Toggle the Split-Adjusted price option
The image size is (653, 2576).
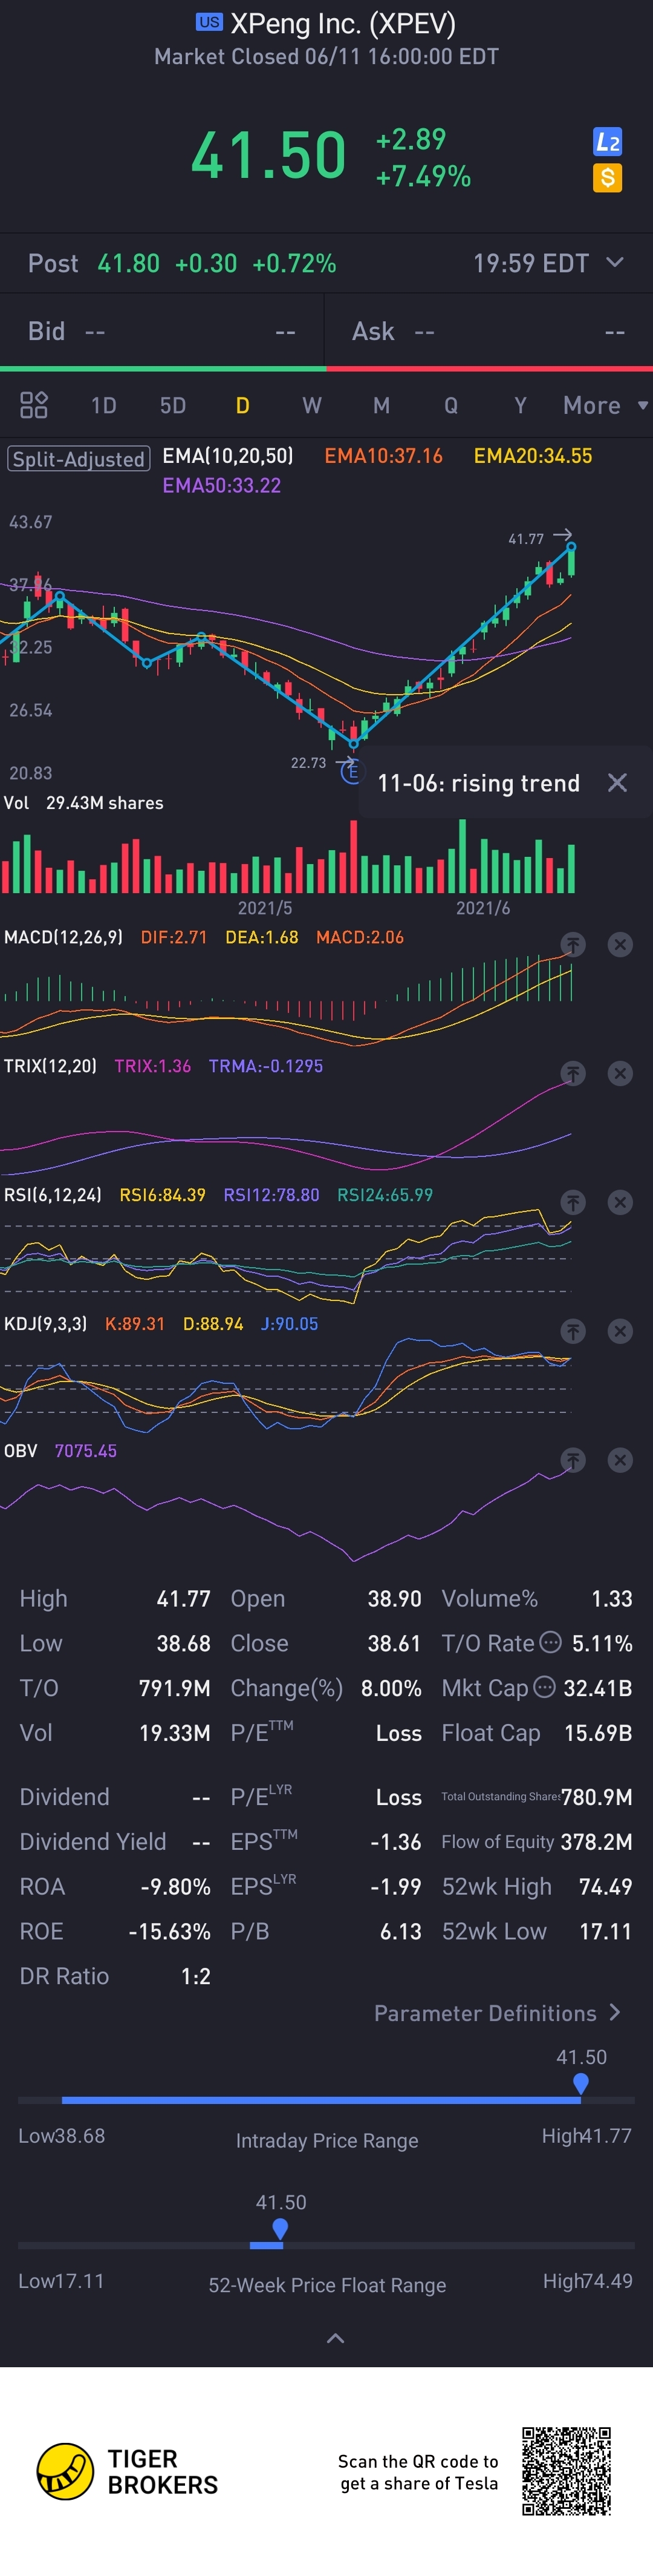click(79, 459)
